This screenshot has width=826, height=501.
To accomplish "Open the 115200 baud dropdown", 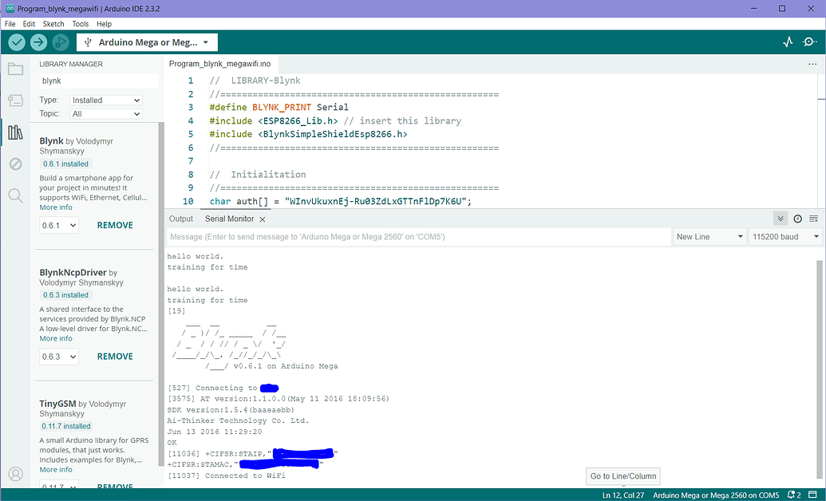I will tap(785, 237).
